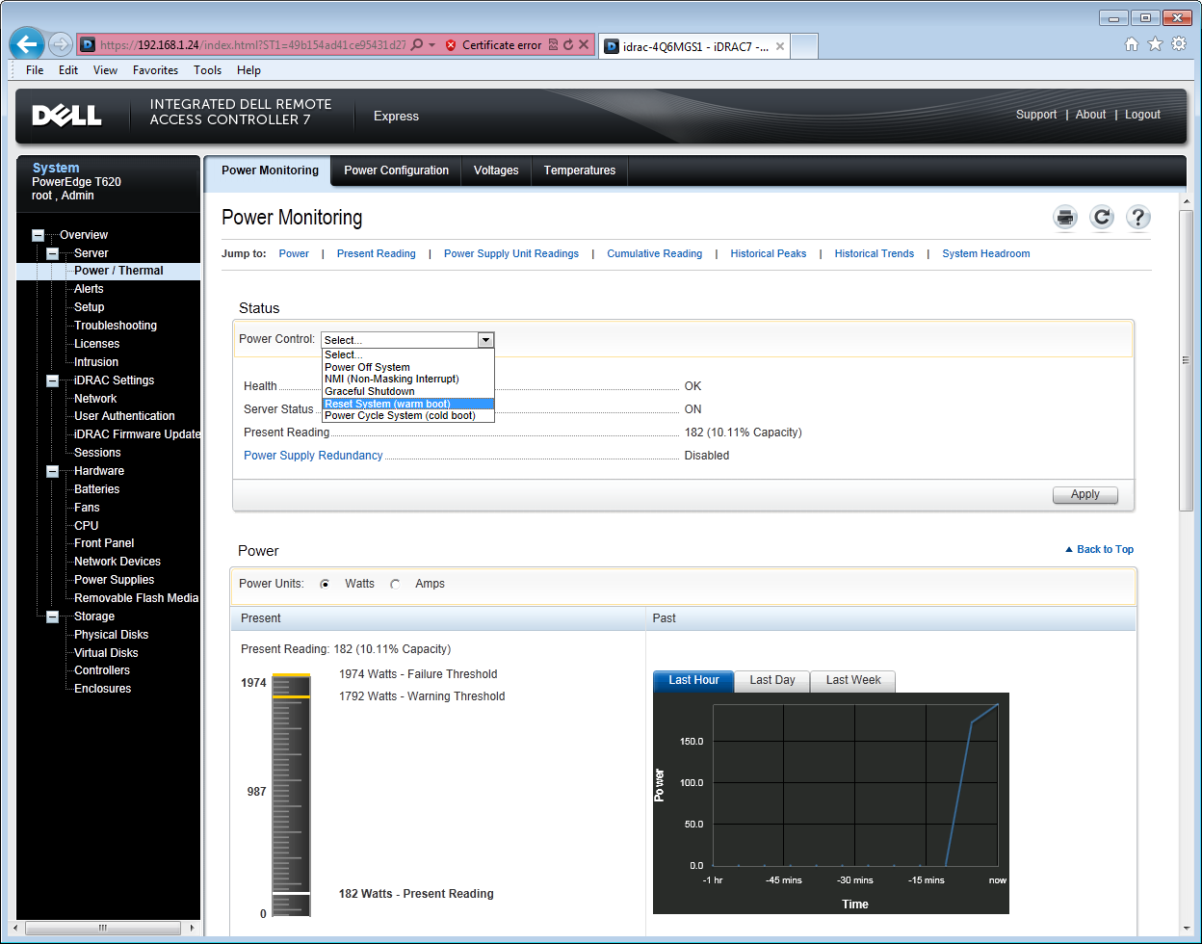The image size is (1202, 944).
Task: Click the print page icon
Action: click(1065, 218)
